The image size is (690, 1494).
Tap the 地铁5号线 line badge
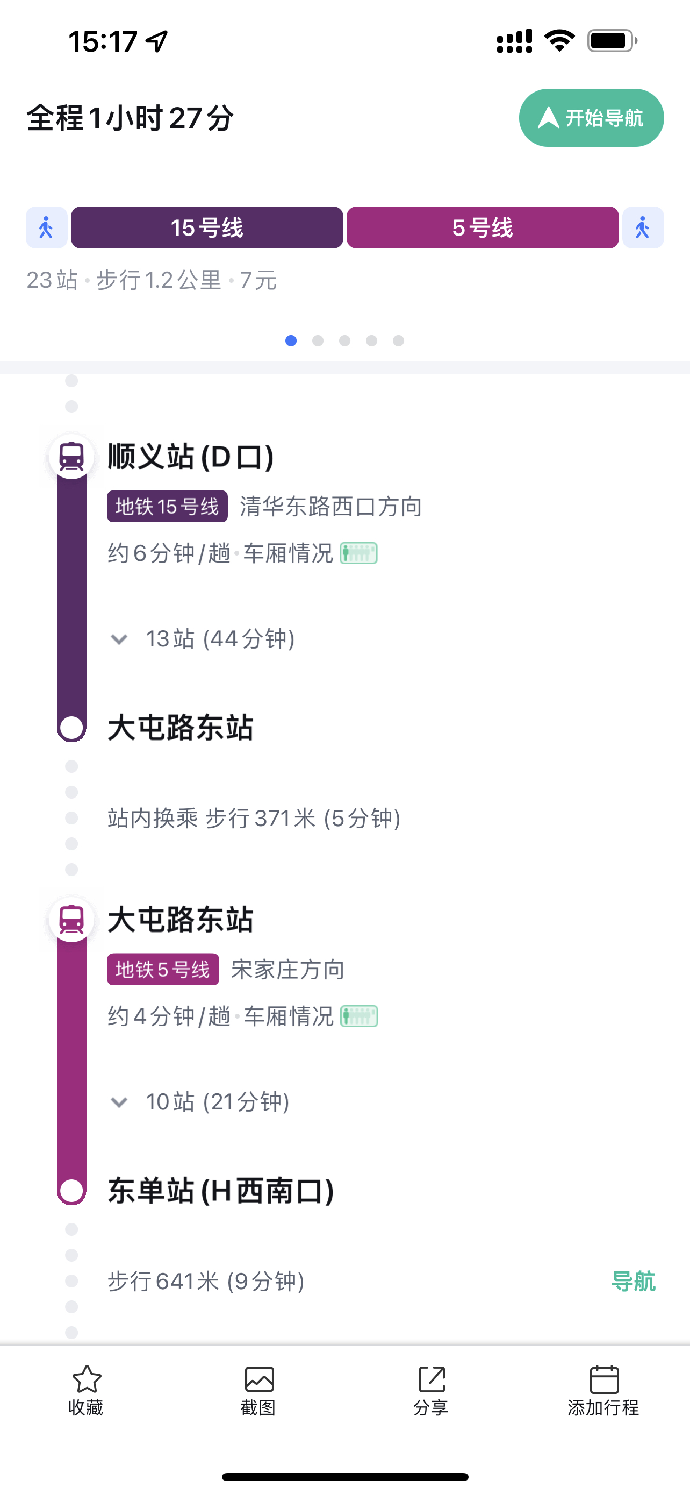[x=163, y=969]
